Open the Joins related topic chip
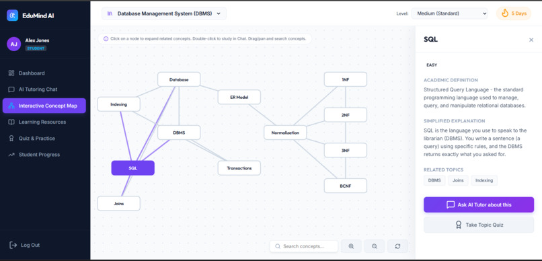The image size is (542, 261). (458, 180)
